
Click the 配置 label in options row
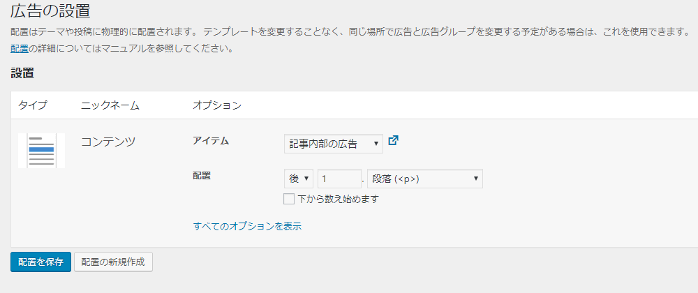point(202,176)
